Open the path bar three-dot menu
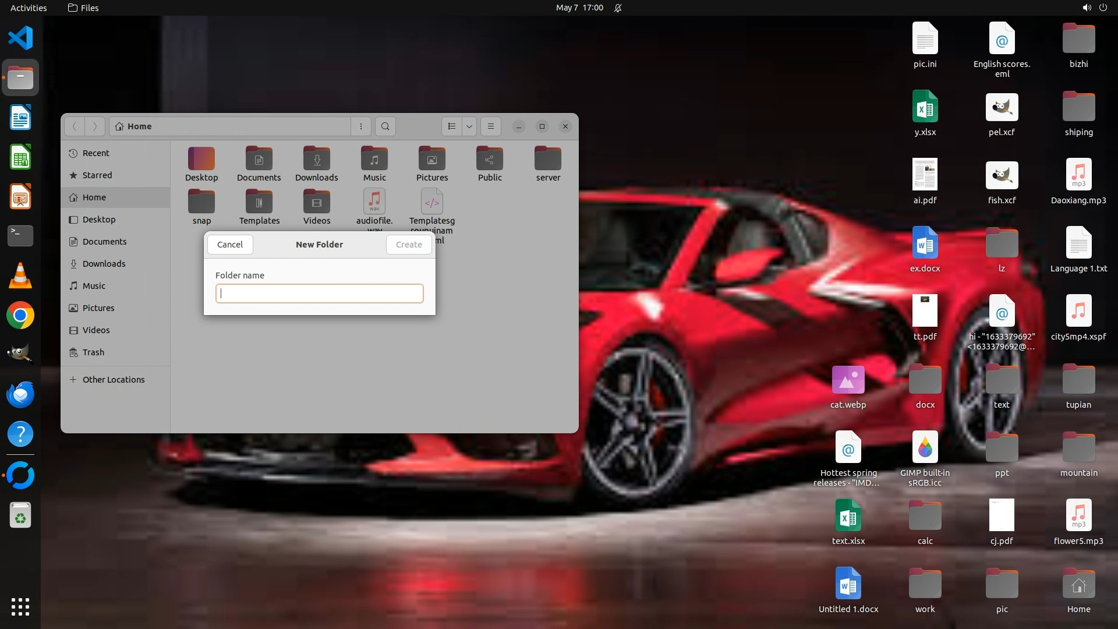This screenshot has height=629, width=1118. 361,126
